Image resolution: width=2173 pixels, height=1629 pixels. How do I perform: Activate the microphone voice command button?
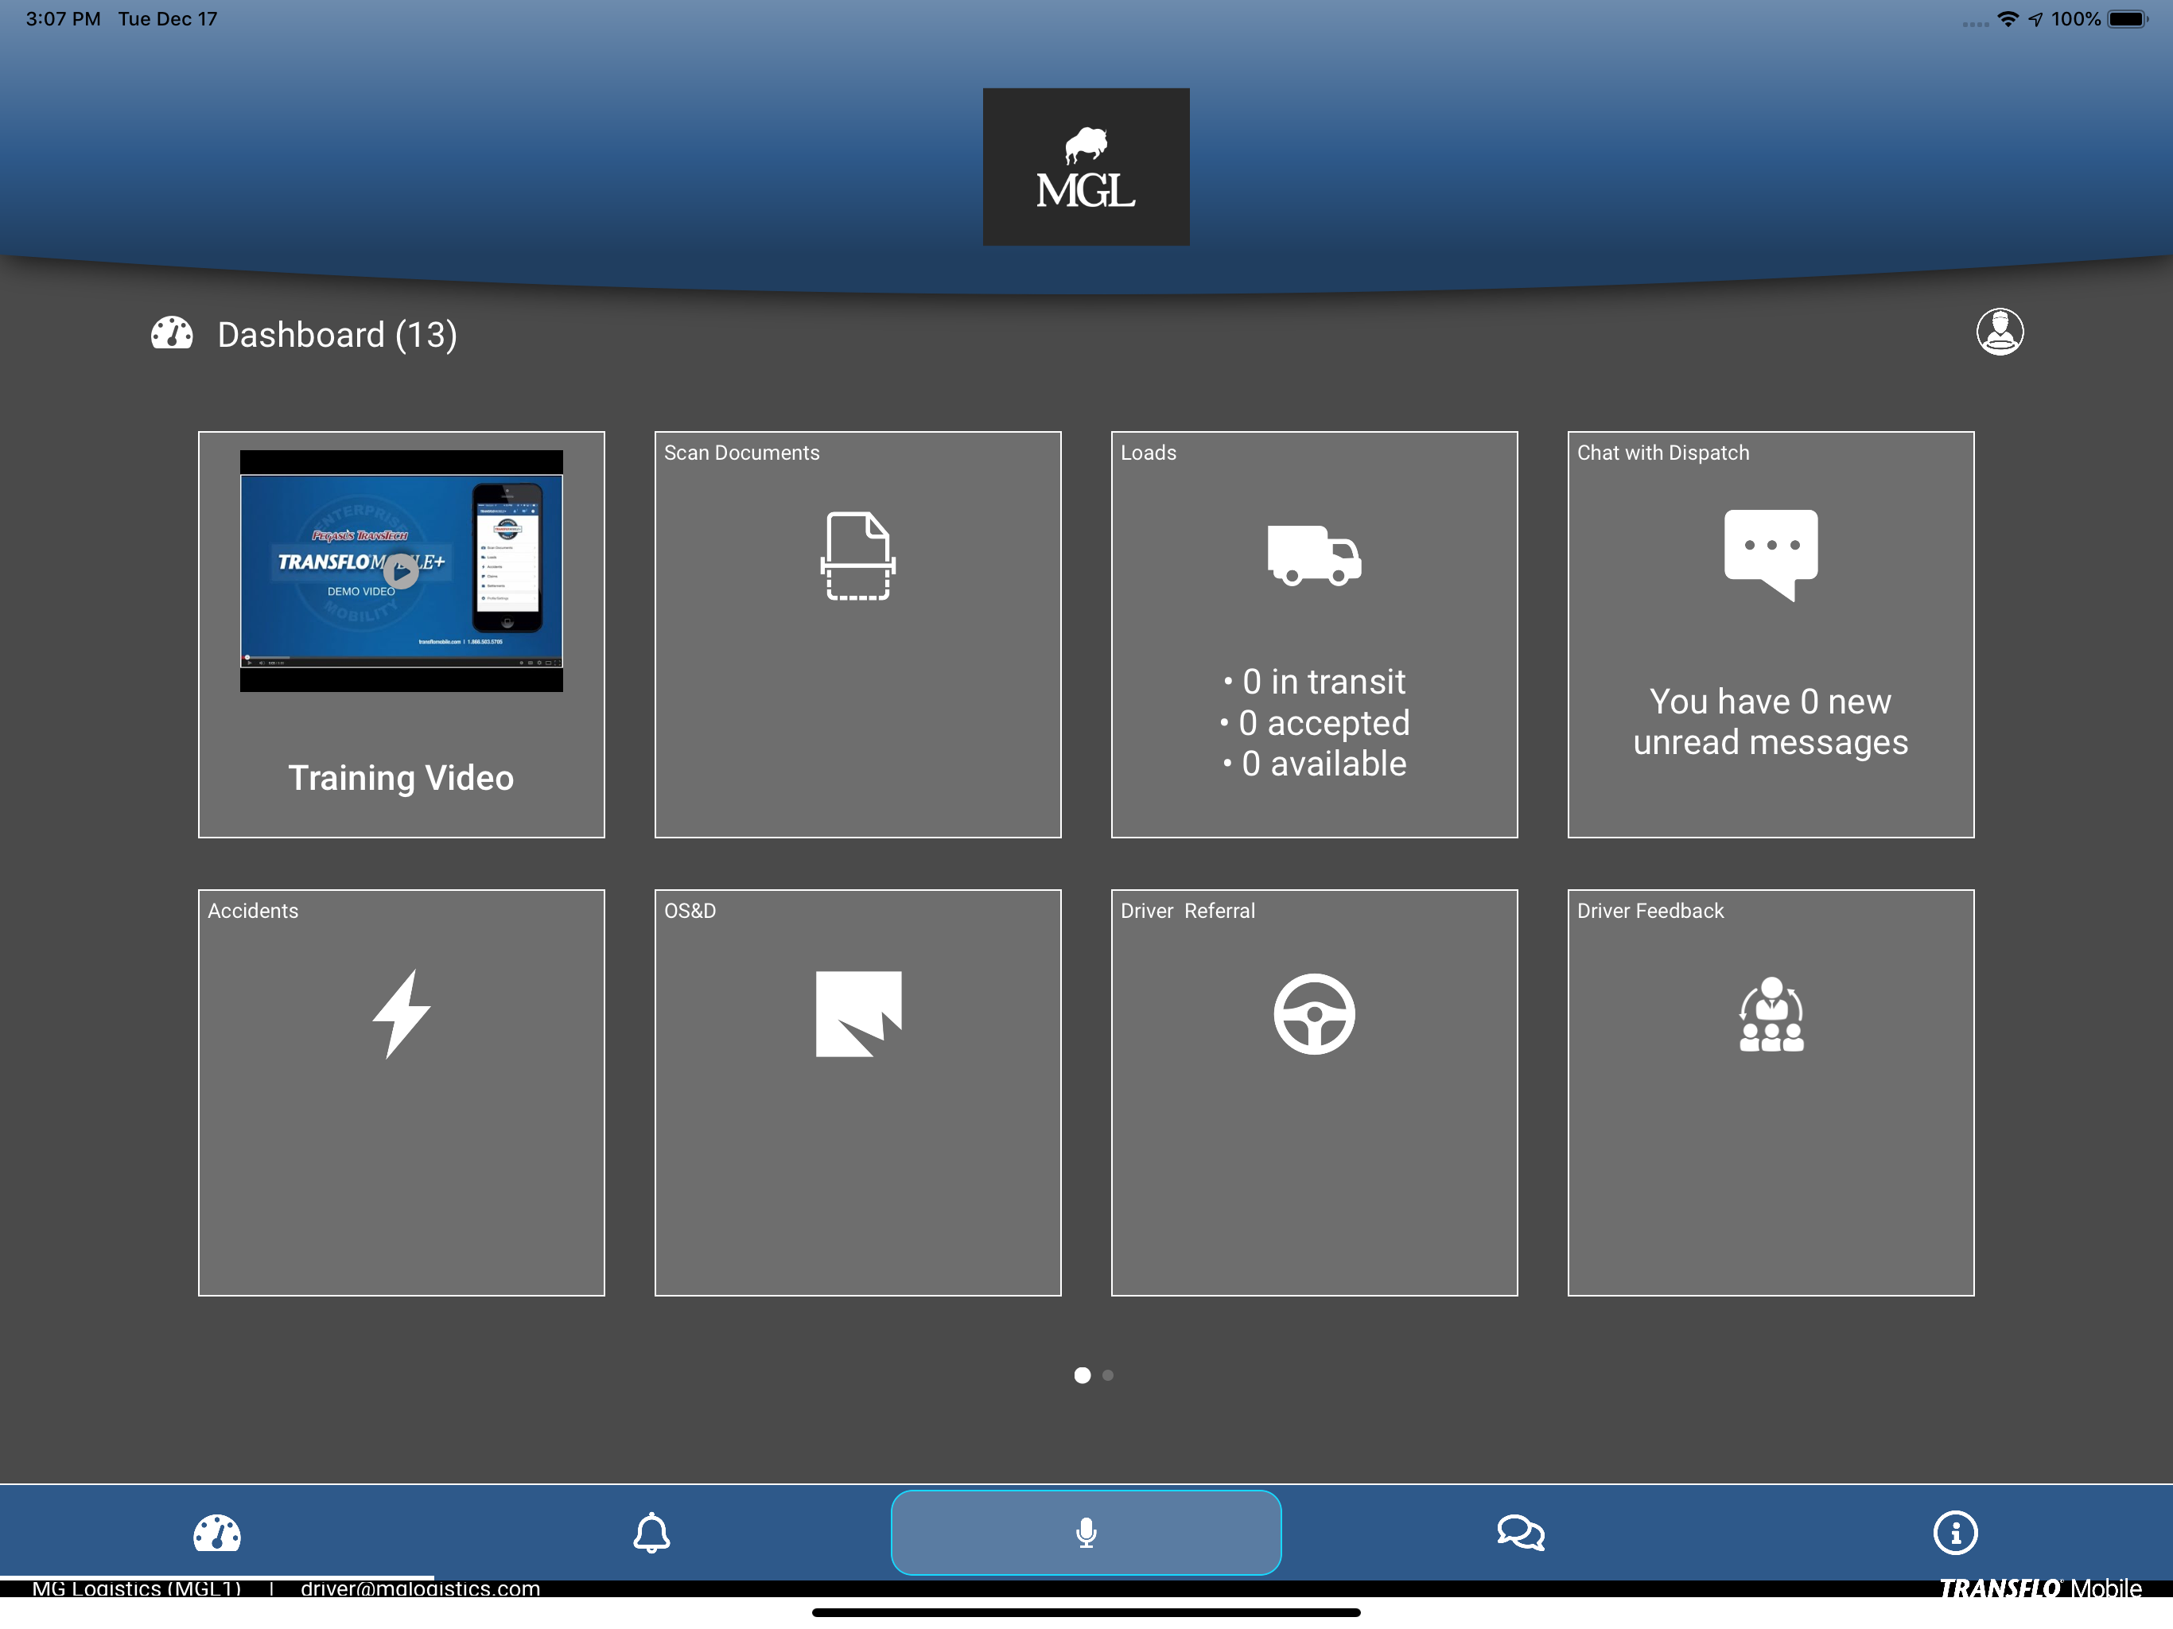pos(1086,1533)
